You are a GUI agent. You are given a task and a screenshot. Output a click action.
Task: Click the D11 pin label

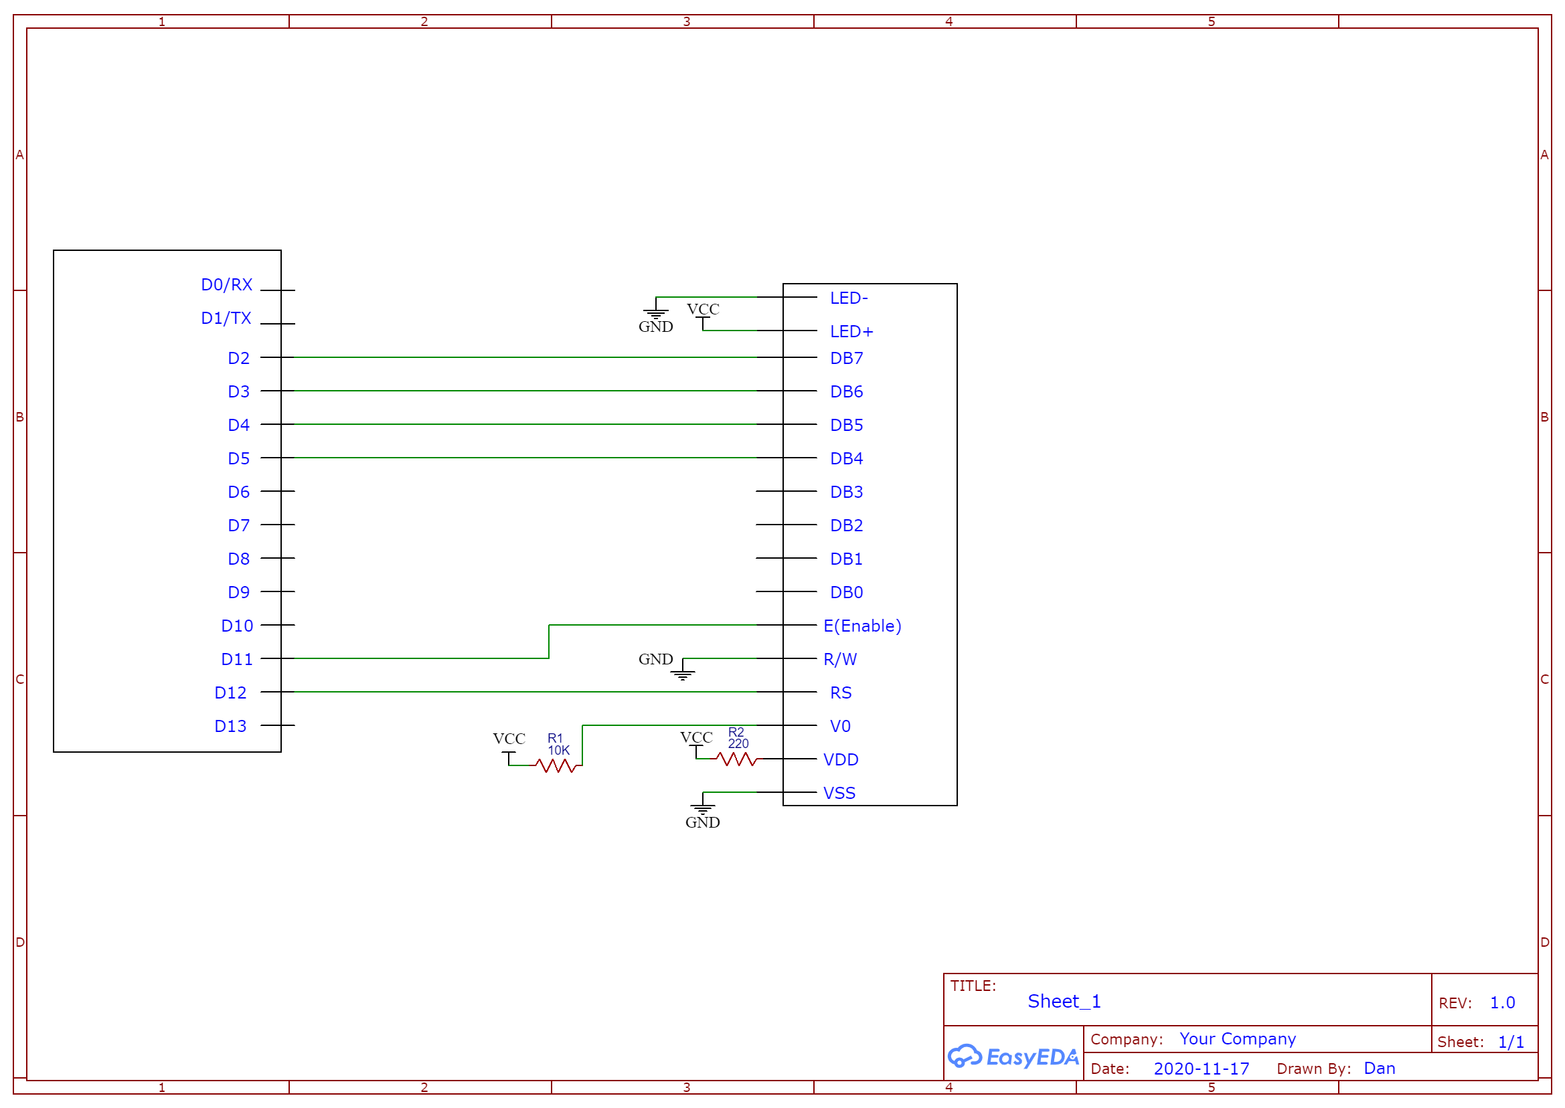tap(236, 660)
